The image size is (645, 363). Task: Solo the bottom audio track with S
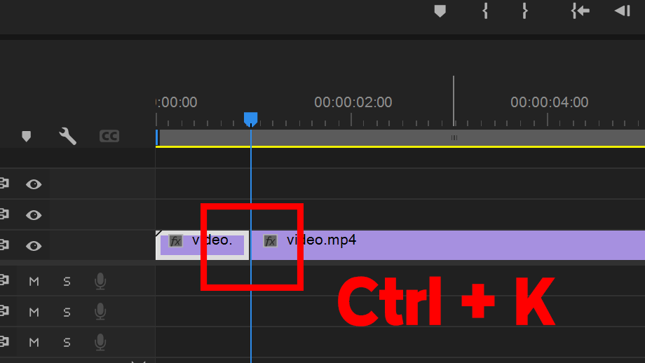tap(67, 343)
